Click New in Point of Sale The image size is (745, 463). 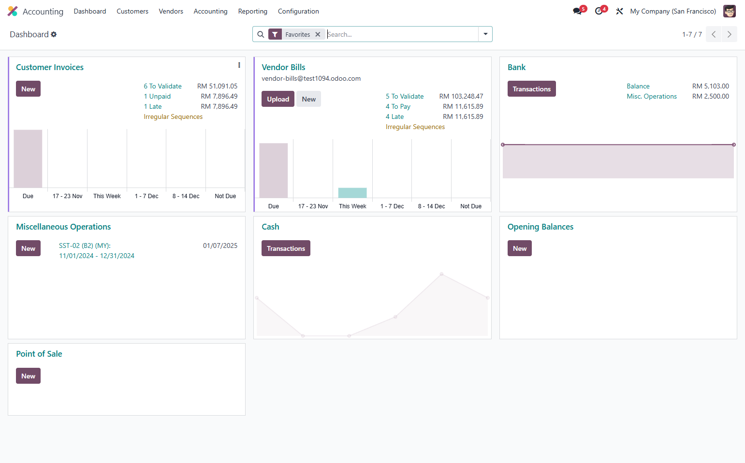[28, 376]
